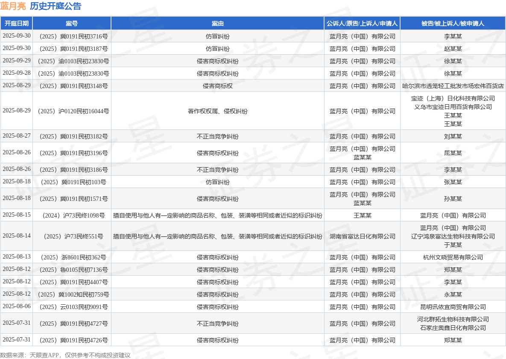
Task: Click defendant 昆明讯依宜商贸有限公司
Action: [x=453, y=307]
